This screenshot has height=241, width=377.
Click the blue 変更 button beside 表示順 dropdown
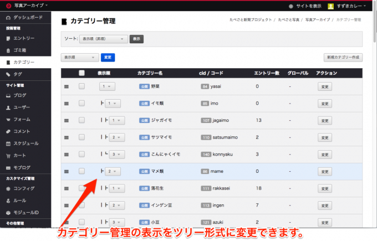[109, 57]
